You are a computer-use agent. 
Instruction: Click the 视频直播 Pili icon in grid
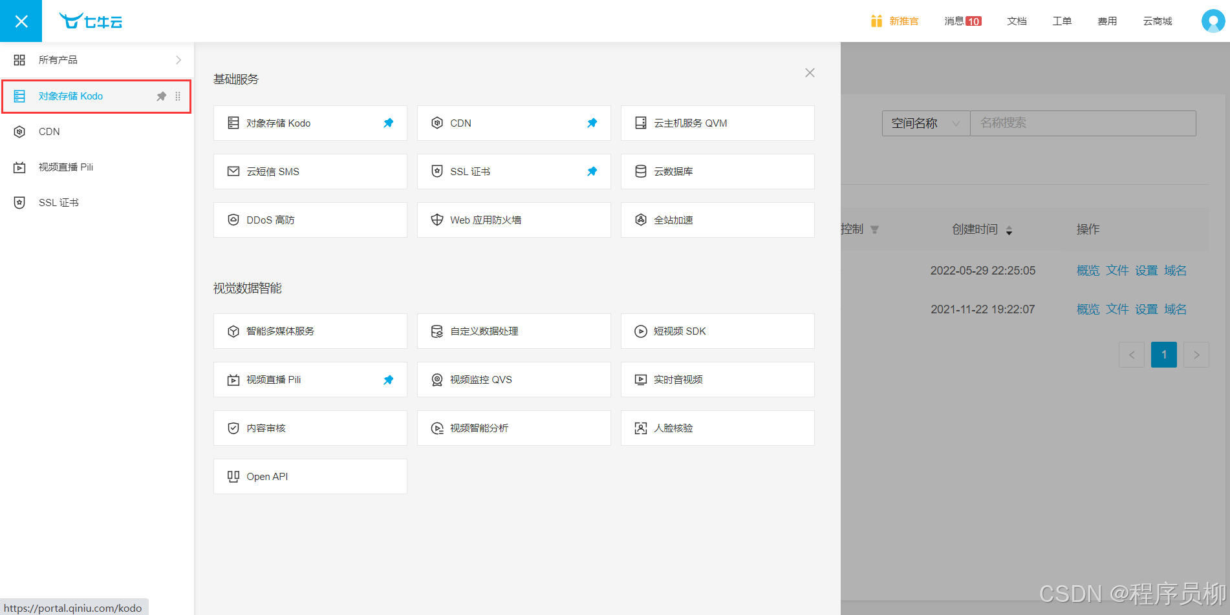(233, 380)
